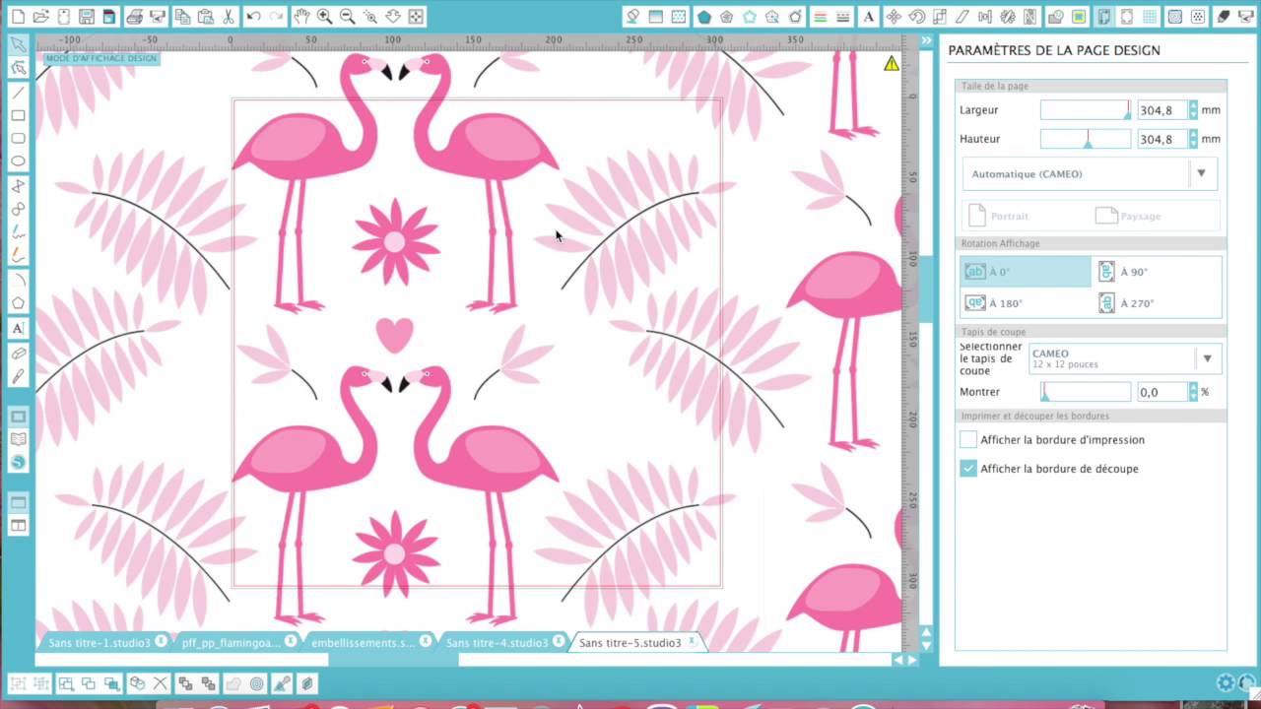Viewport: 1261px width, 709px height.
Task: Click the Largeur 304,8 input field
Action: 1162,110
